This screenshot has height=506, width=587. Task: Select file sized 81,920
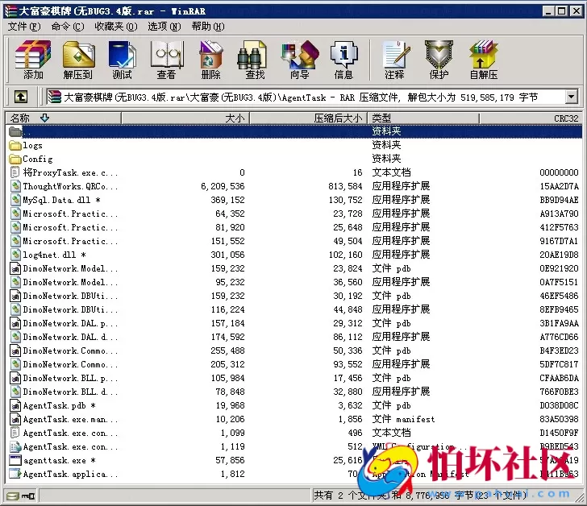[293, 227]
